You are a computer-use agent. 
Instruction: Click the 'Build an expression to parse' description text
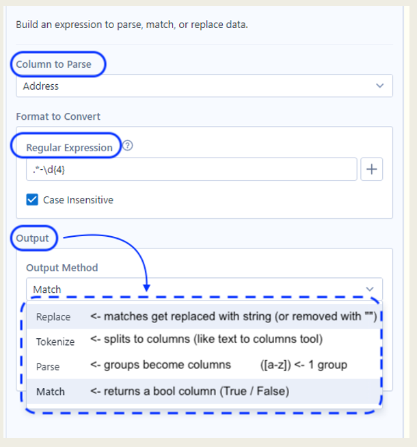click(132, 25)
